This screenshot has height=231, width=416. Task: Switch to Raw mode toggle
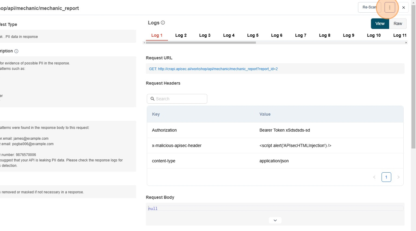click(397, 23)
